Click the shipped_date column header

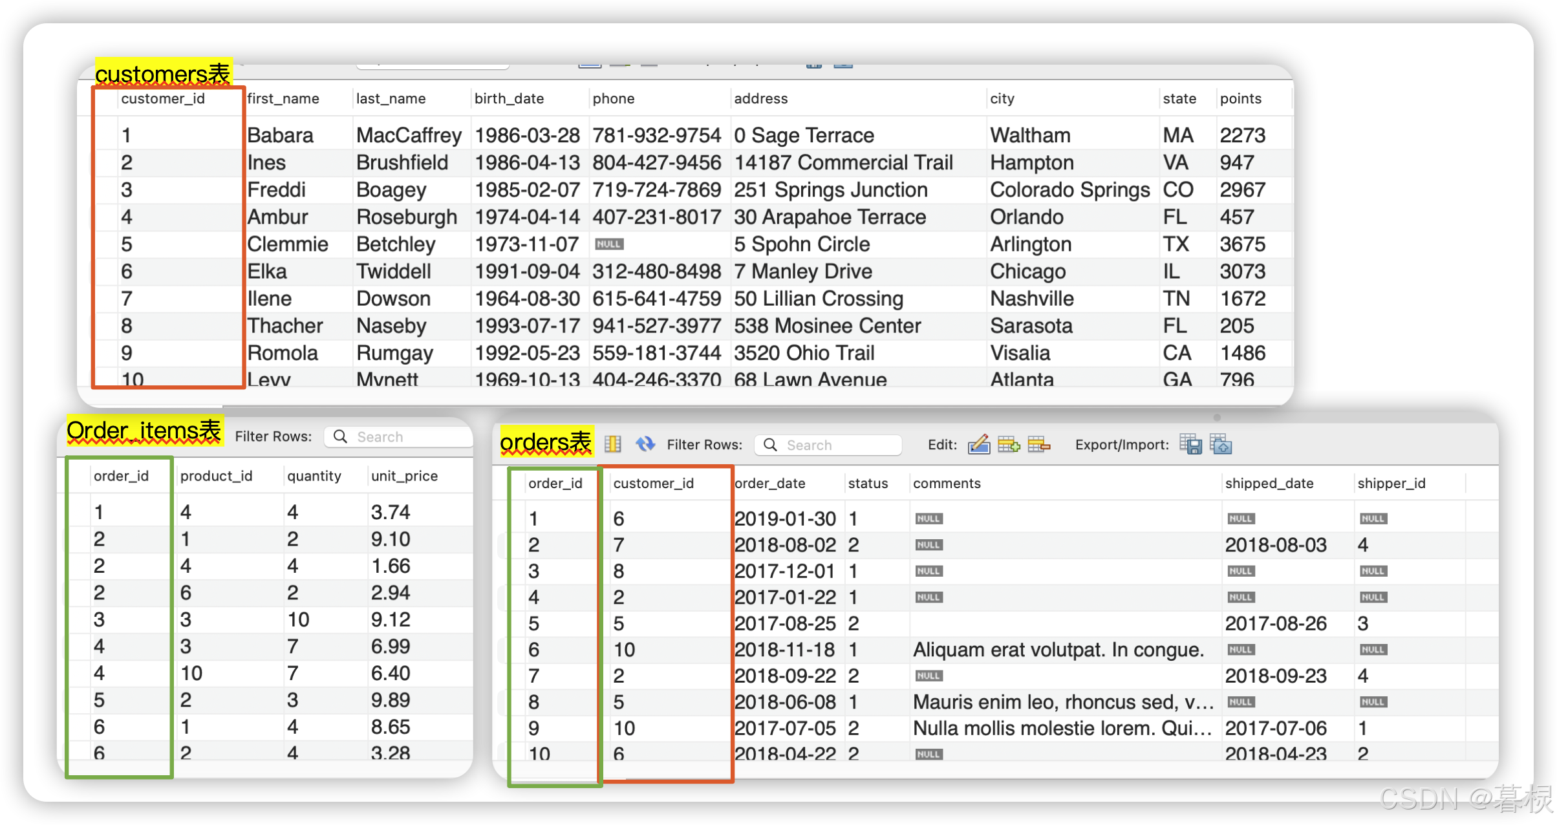(1269, 483)
